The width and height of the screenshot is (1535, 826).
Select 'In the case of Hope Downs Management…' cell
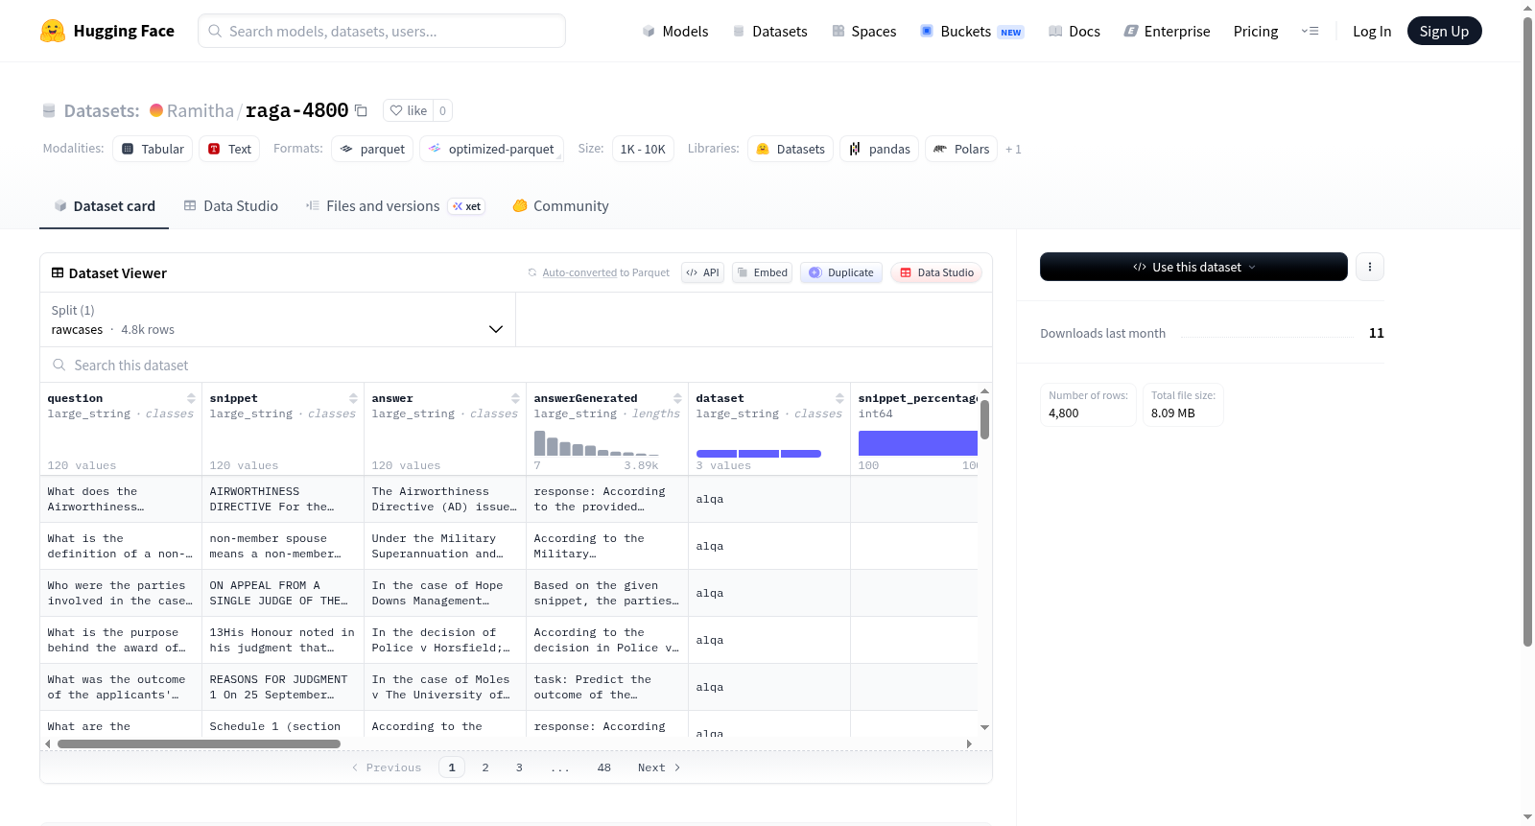point(445,593)
